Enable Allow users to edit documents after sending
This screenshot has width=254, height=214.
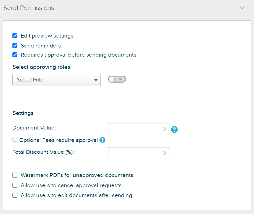coord(15,195)
